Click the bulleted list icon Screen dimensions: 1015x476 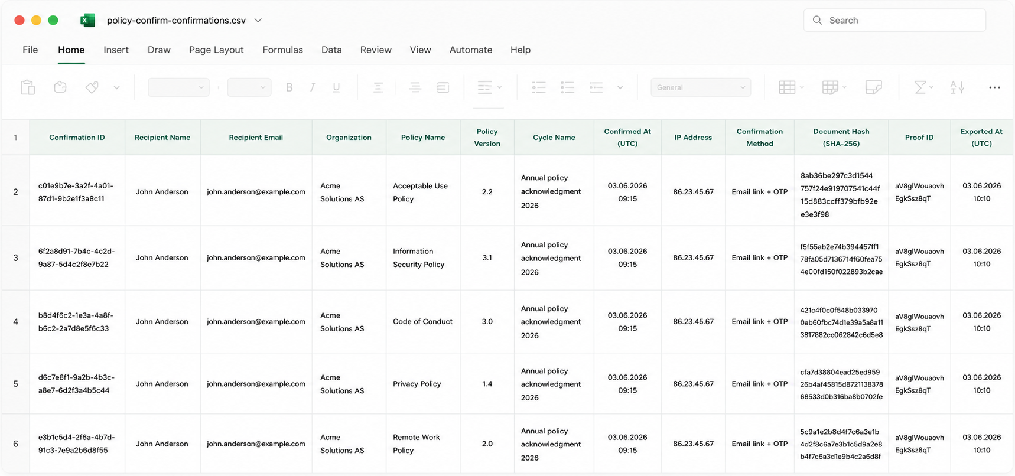point(568,87)
